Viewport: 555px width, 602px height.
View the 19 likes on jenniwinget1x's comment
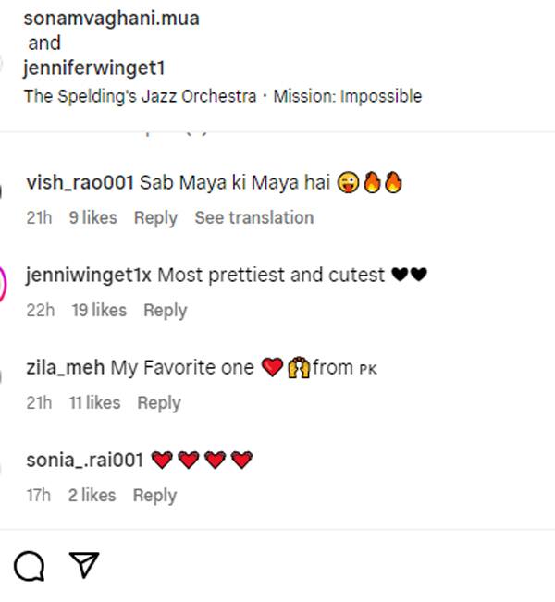pos(99,310)
